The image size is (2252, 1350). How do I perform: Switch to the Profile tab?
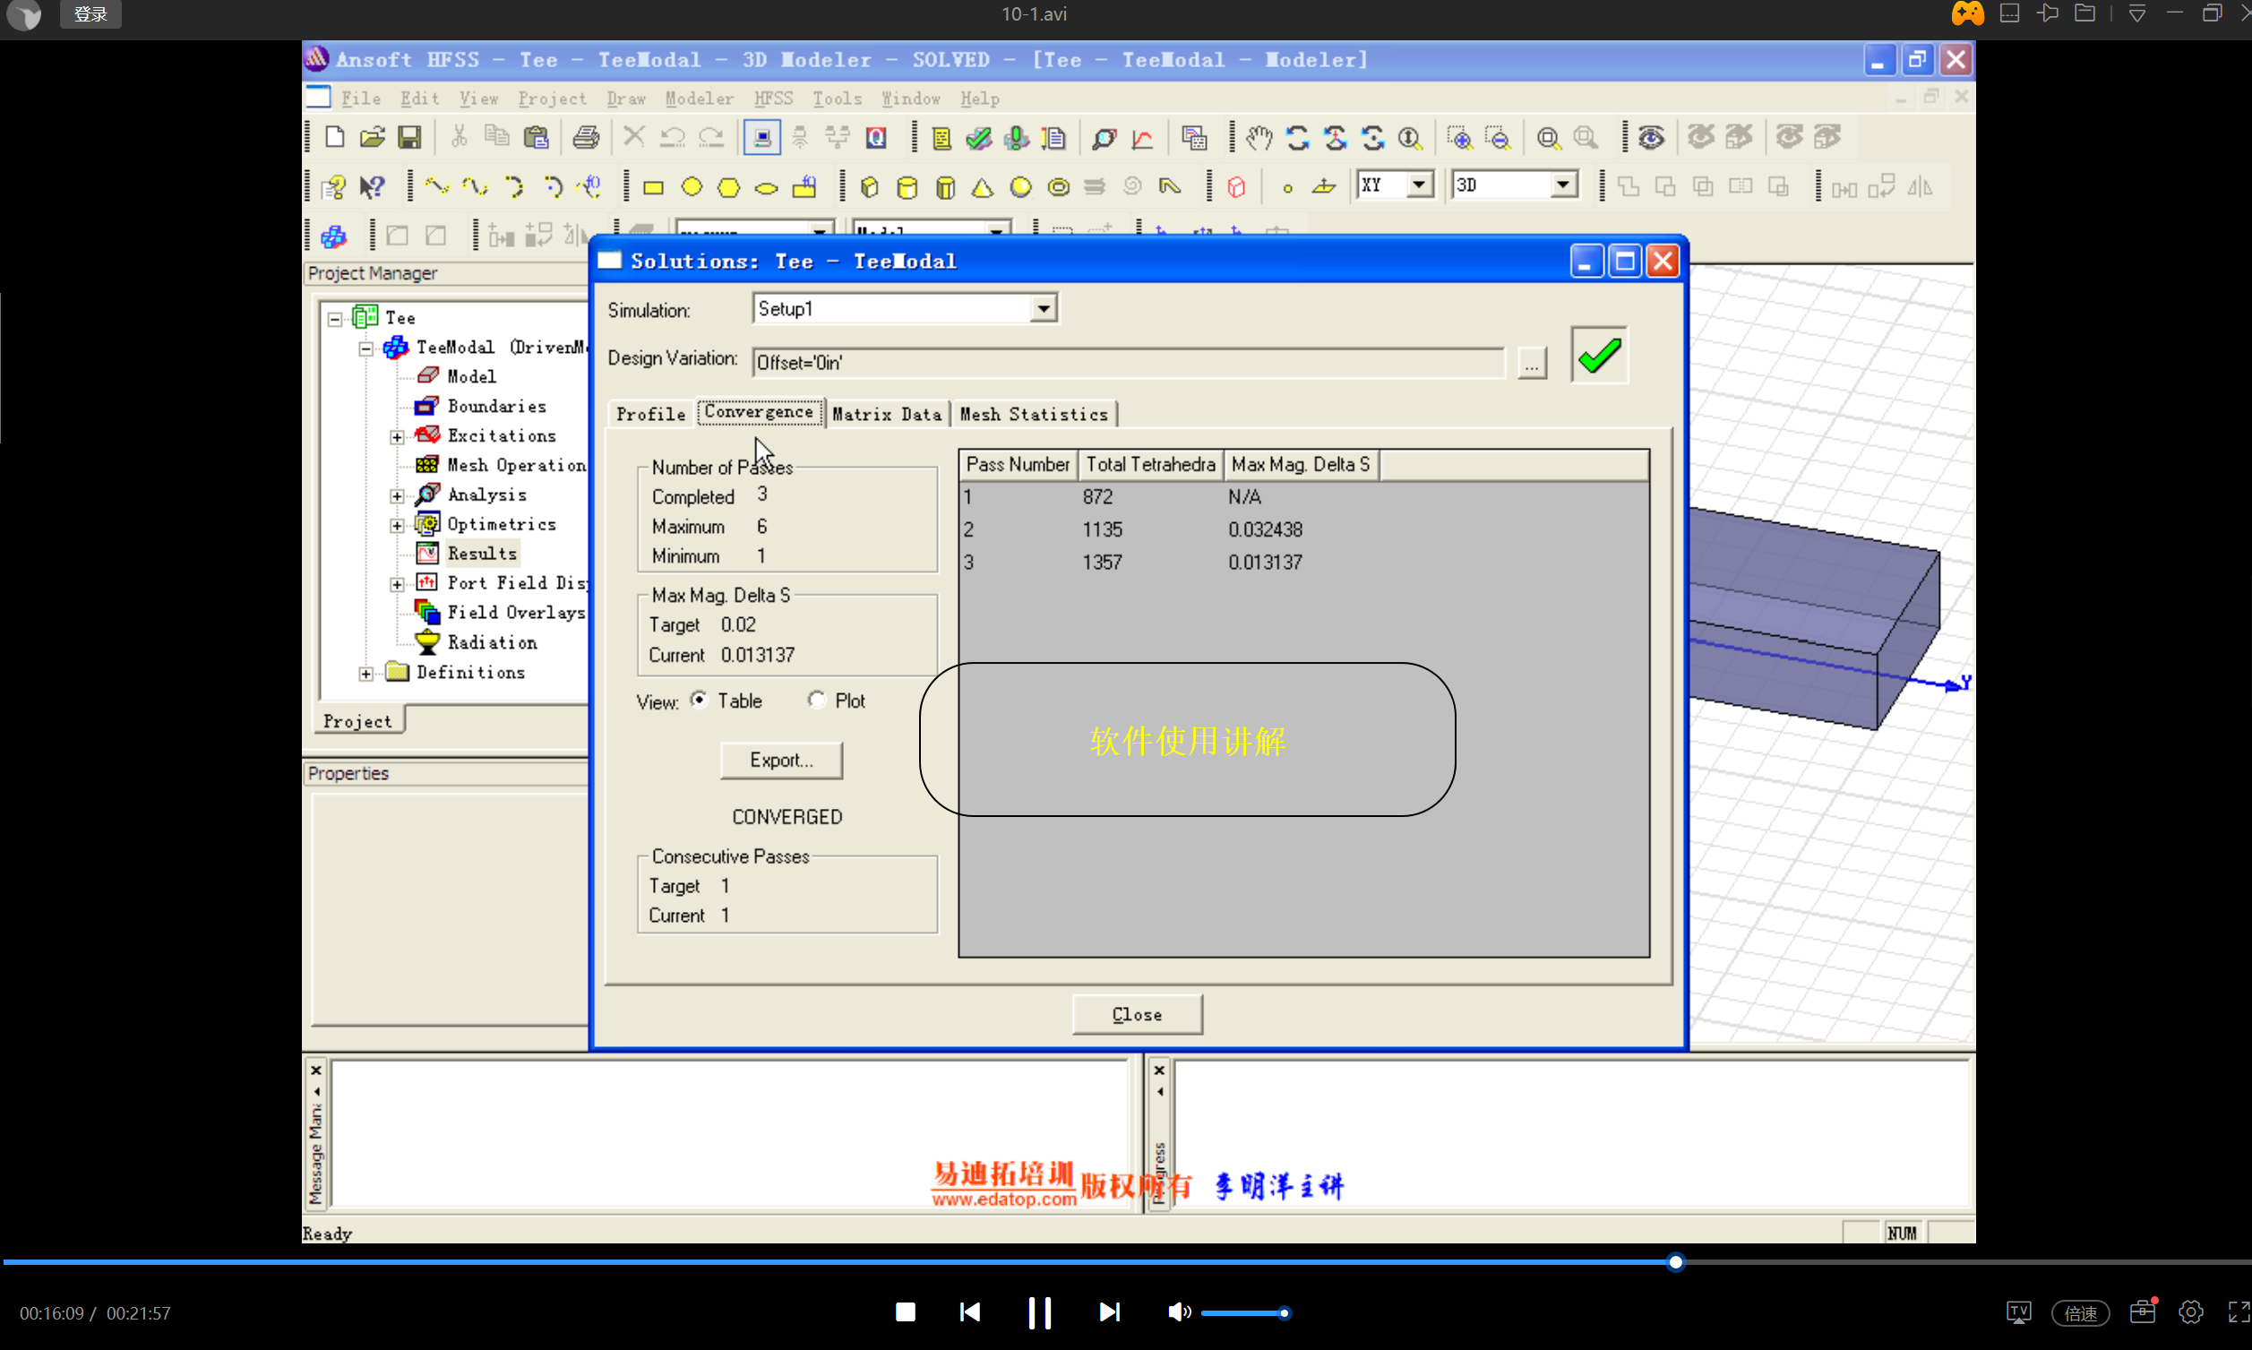click(650, 415)
